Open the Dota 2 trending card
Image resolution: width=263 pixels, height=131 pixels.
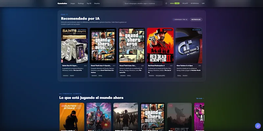tap(99, 117)
